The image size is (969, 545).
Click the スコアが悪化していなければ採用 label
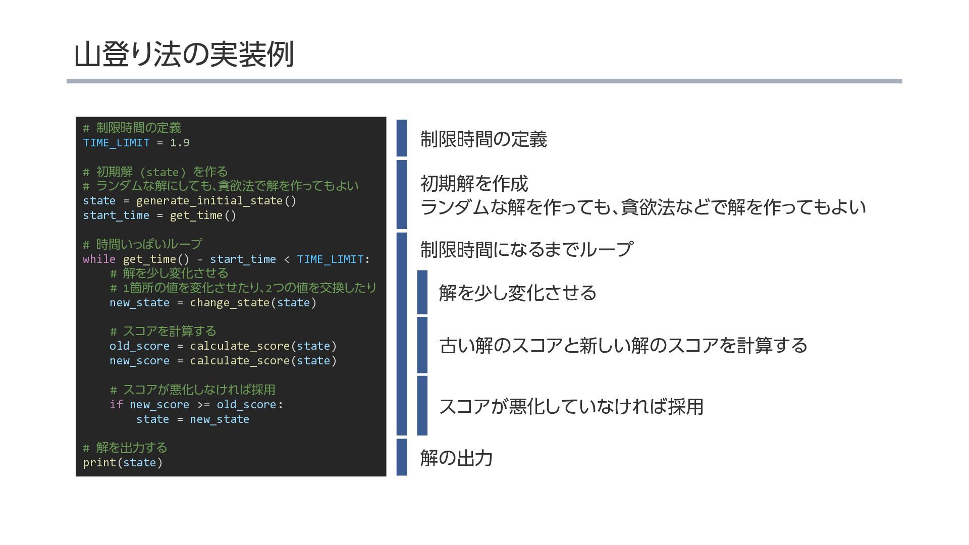[571, 406]
